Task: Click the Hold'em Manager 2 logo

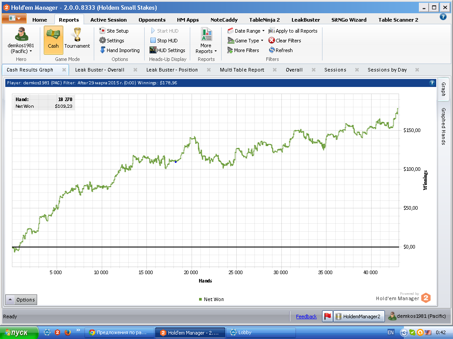Action: 426,298
